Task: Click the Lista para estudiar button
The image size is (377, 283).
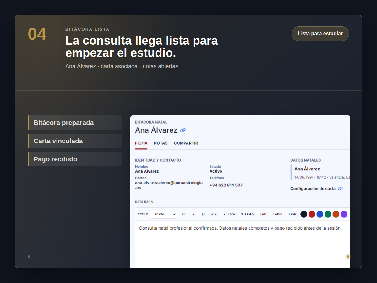Action: pos(320,34)
